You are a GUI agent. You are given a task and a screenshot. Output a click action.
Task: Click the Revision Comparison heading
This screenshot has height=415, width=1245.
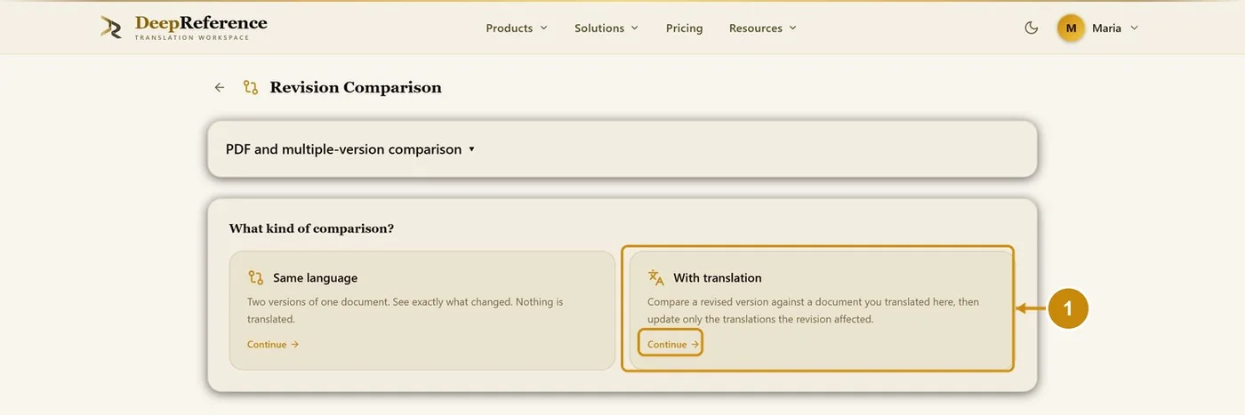coord(356,87)
